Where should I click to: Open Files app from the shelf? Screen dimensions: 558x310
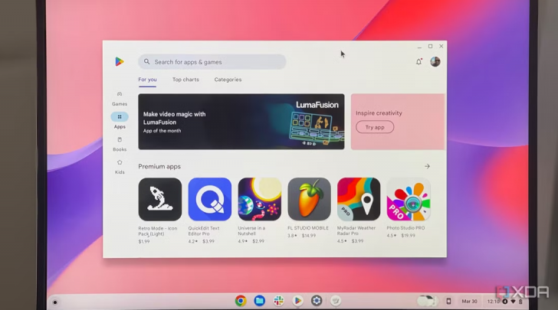tap(259, 301)
